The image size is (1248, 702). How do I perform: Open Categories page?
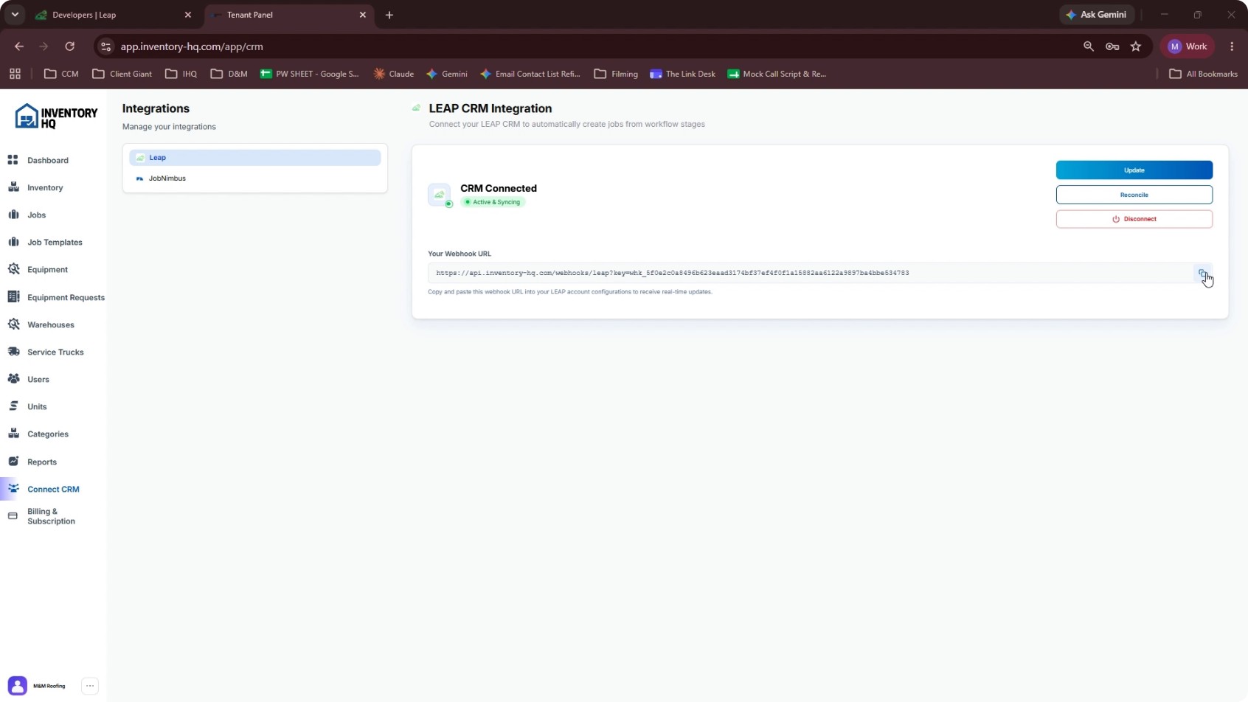tap(48, 434)
